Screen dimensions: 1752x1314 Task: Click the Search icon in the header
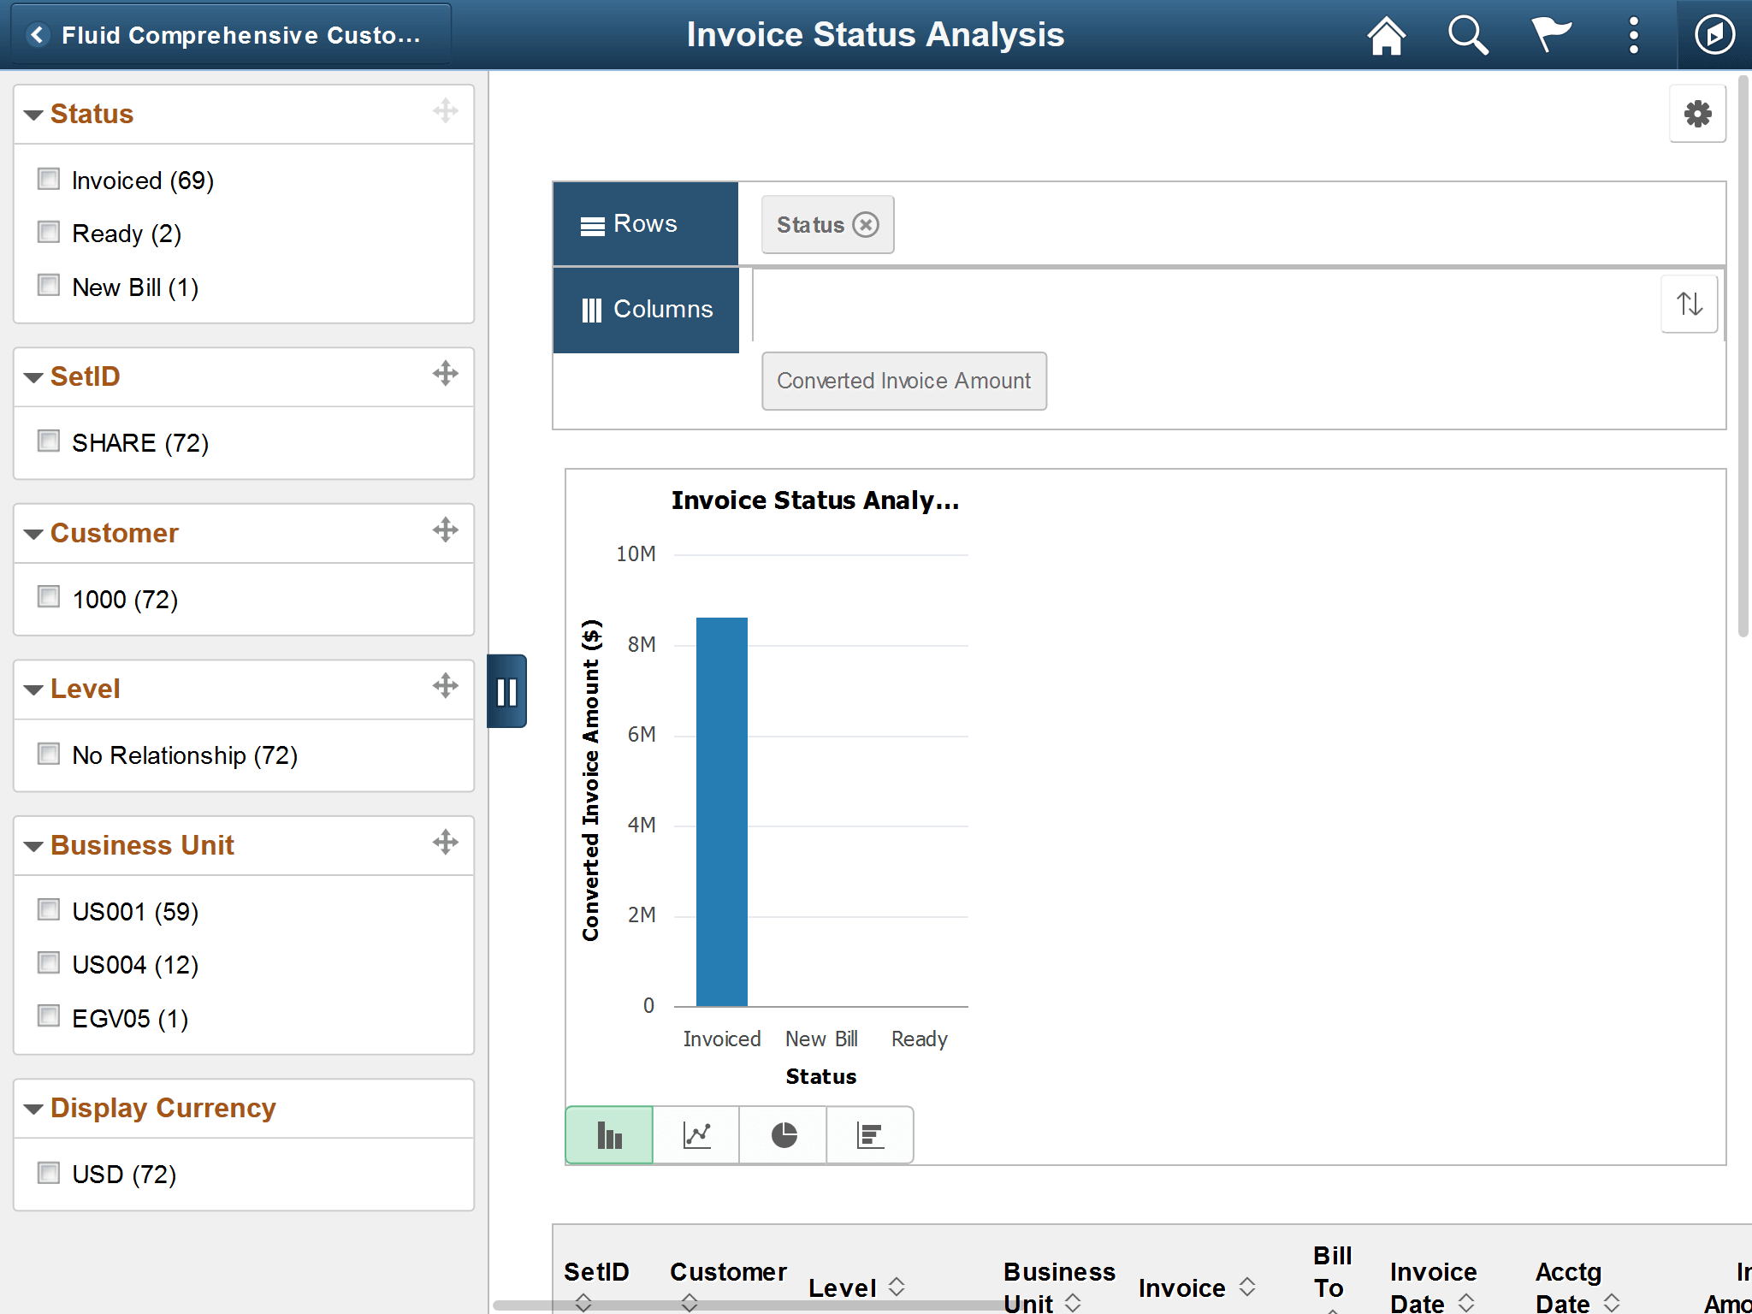[1466, 34]
